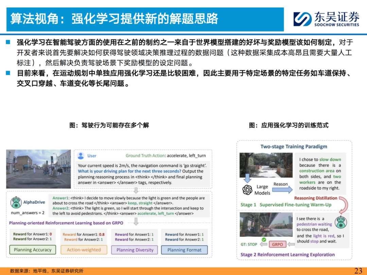Click the green checkmark above GT: STOP

tap(264, 239)
